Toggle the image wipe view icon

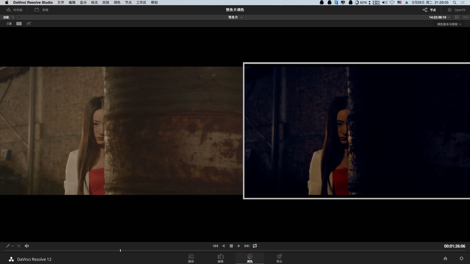(x=9, y=24)
